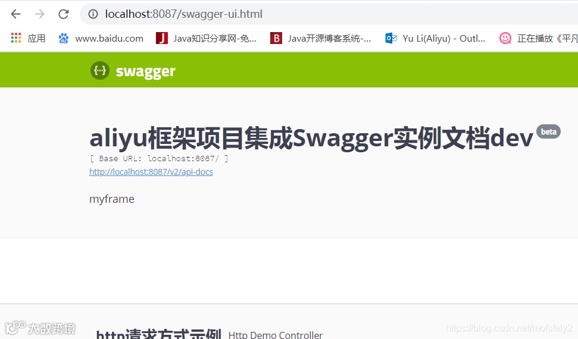Image resolution: width=578 pixels, height=339 pixels.
Task: Click the browser forward arrow
Action: pos(39,14)
